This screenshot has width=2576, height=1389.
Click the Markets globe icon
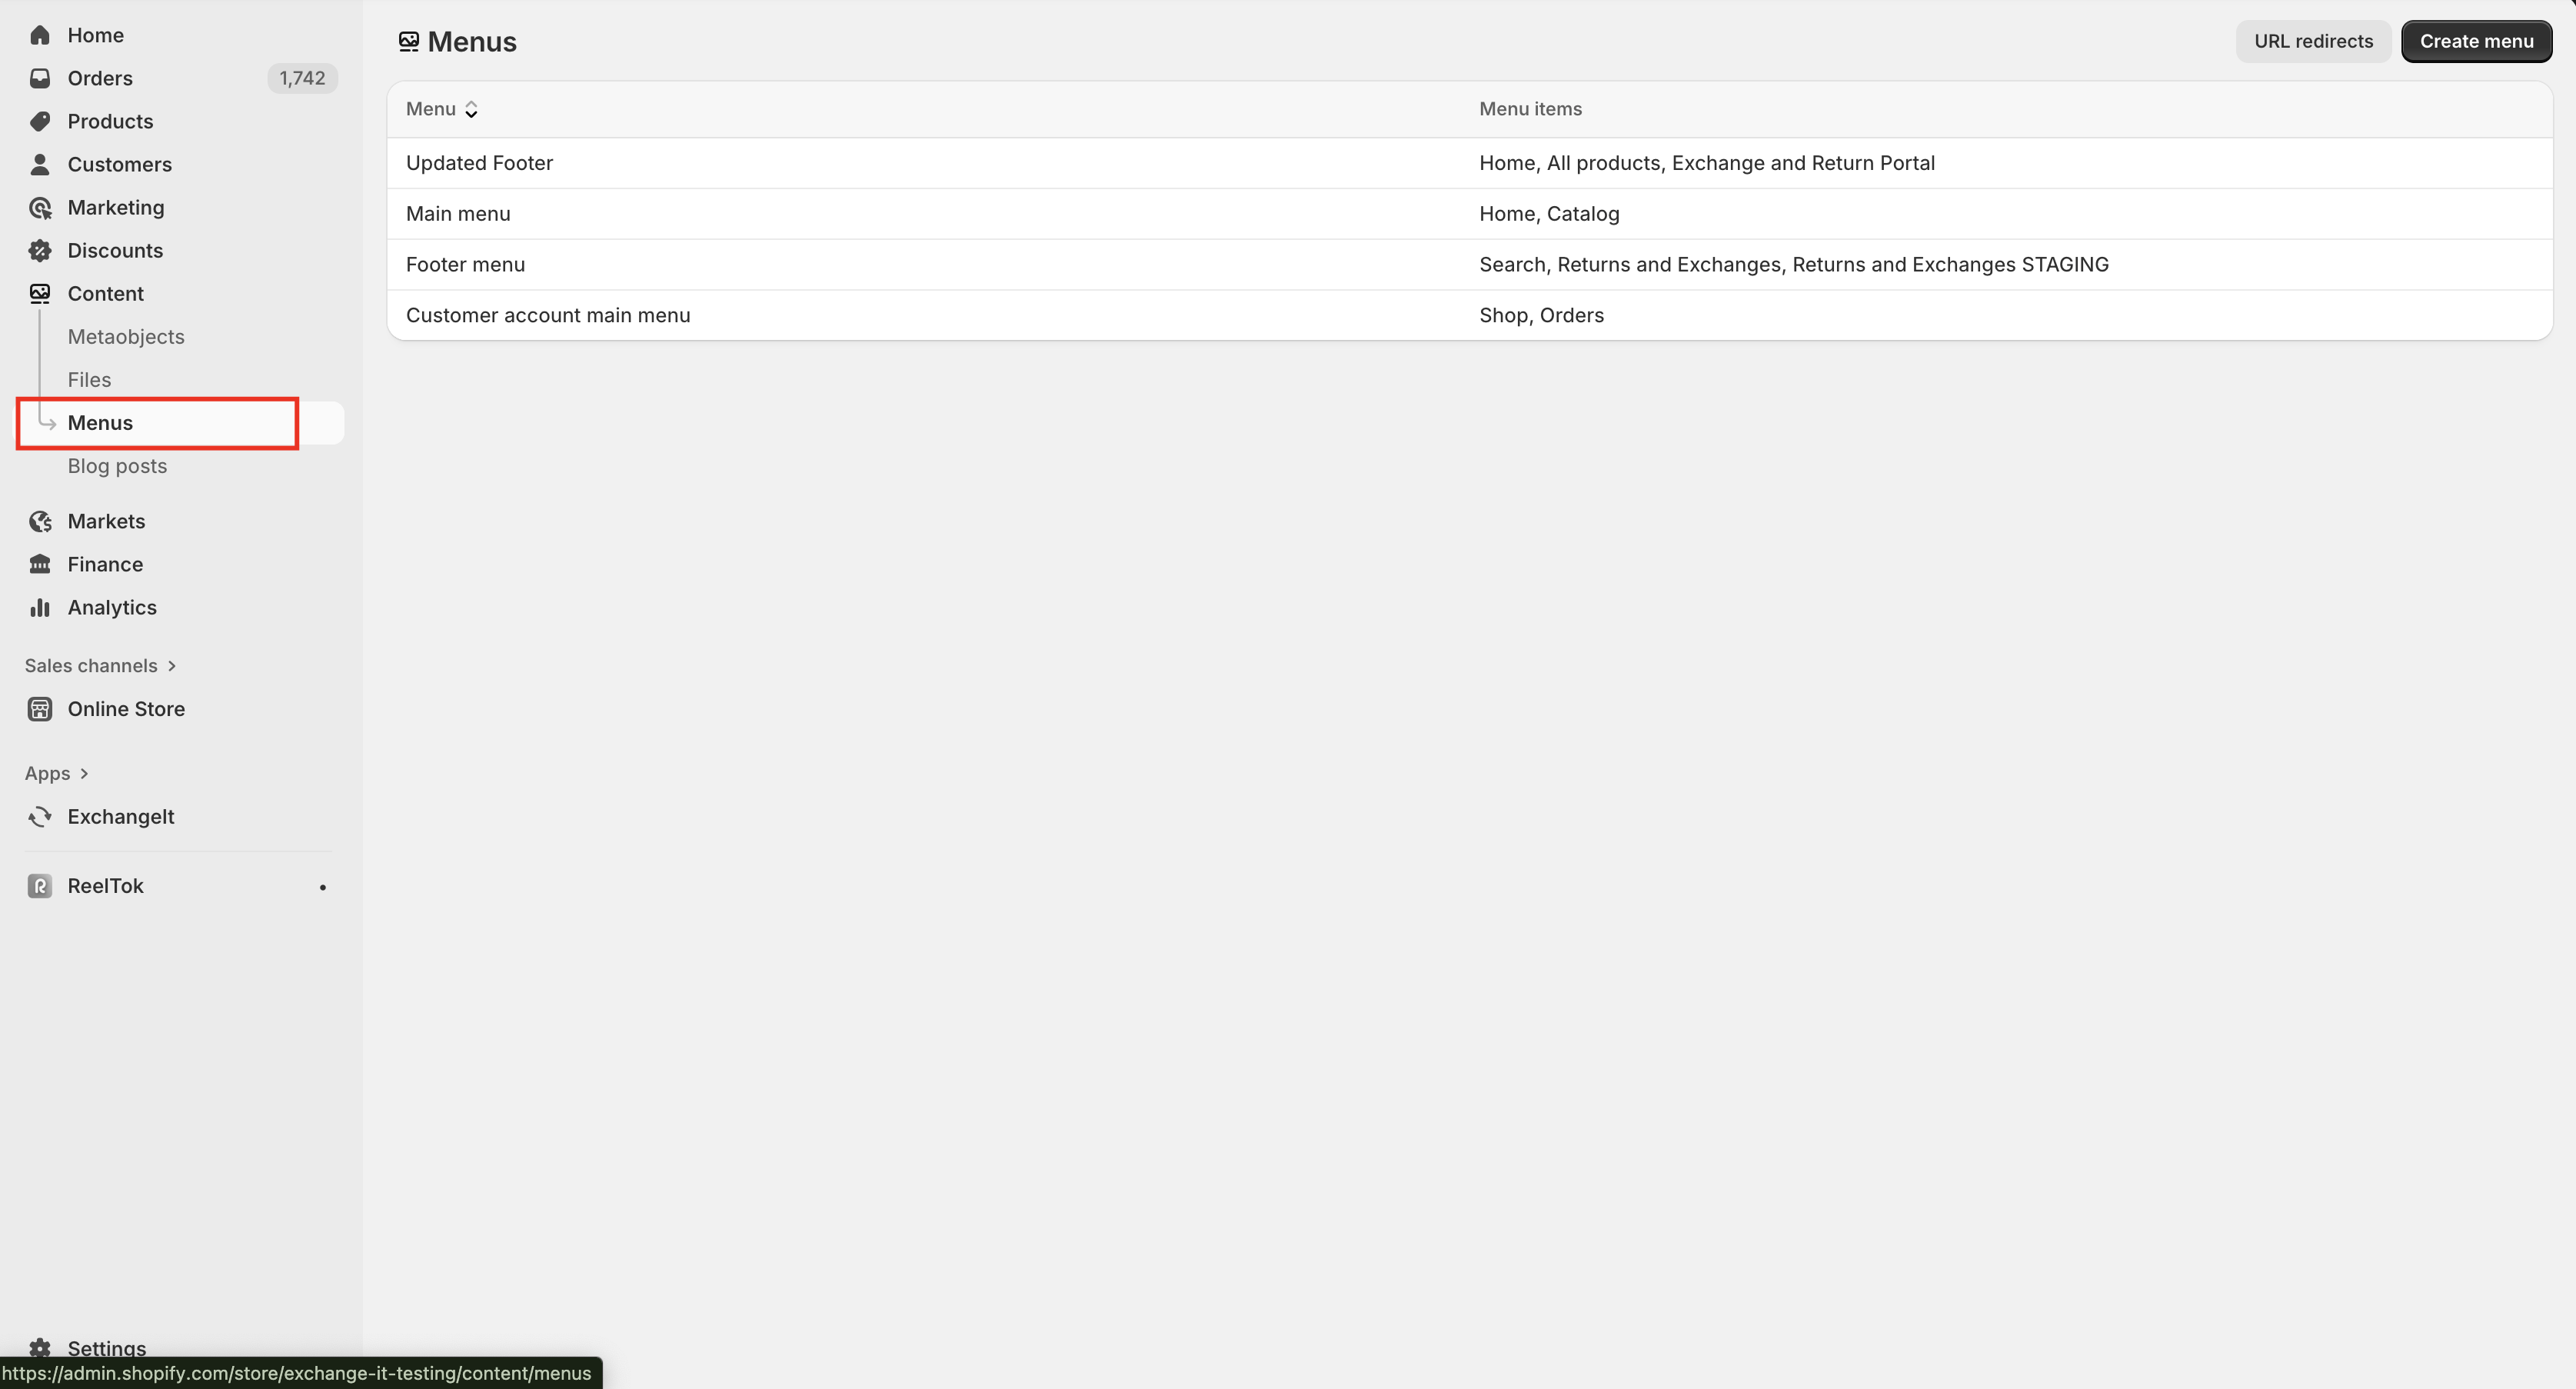point(40,521)
